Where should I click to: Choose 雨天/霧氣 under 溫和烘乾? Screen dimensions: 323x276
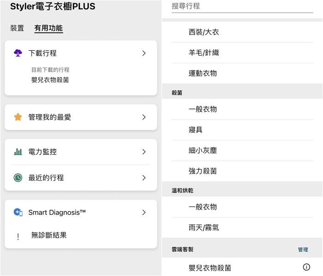[203, 228]
